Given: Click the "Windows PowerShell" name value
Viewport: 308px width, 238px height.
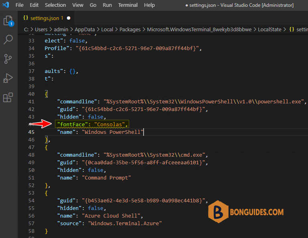Looking at the screenshot, I should (x=113, y=132).
